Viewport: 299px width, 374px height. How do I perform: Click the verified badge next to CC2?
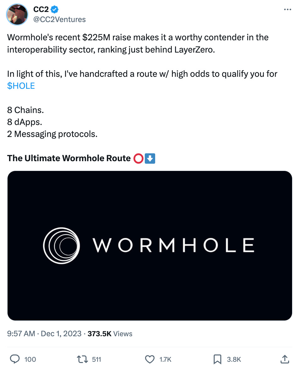[54, 9]
